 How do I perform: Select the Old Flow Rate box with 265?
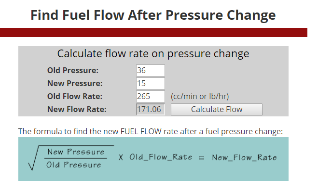point(150,96)
